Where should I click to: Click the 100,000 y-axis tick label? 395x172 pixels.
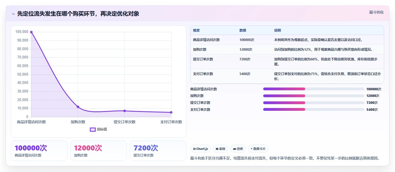pyautogui.click(x=22, y=32)
